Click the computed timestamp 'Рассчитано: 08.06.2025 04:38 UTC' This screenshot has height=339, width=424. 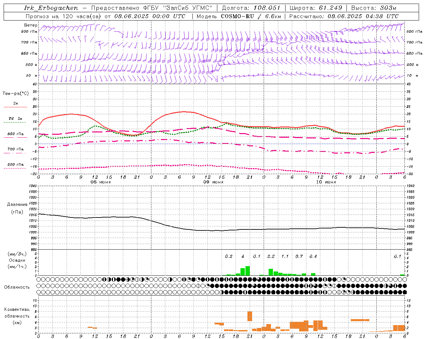click(344, 16)
